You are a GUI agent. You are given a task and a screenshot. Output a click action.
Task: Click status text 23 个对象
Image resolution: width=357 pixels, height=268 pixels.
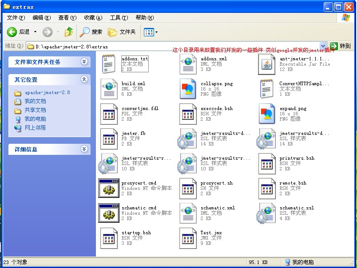[x=15, y=262]
